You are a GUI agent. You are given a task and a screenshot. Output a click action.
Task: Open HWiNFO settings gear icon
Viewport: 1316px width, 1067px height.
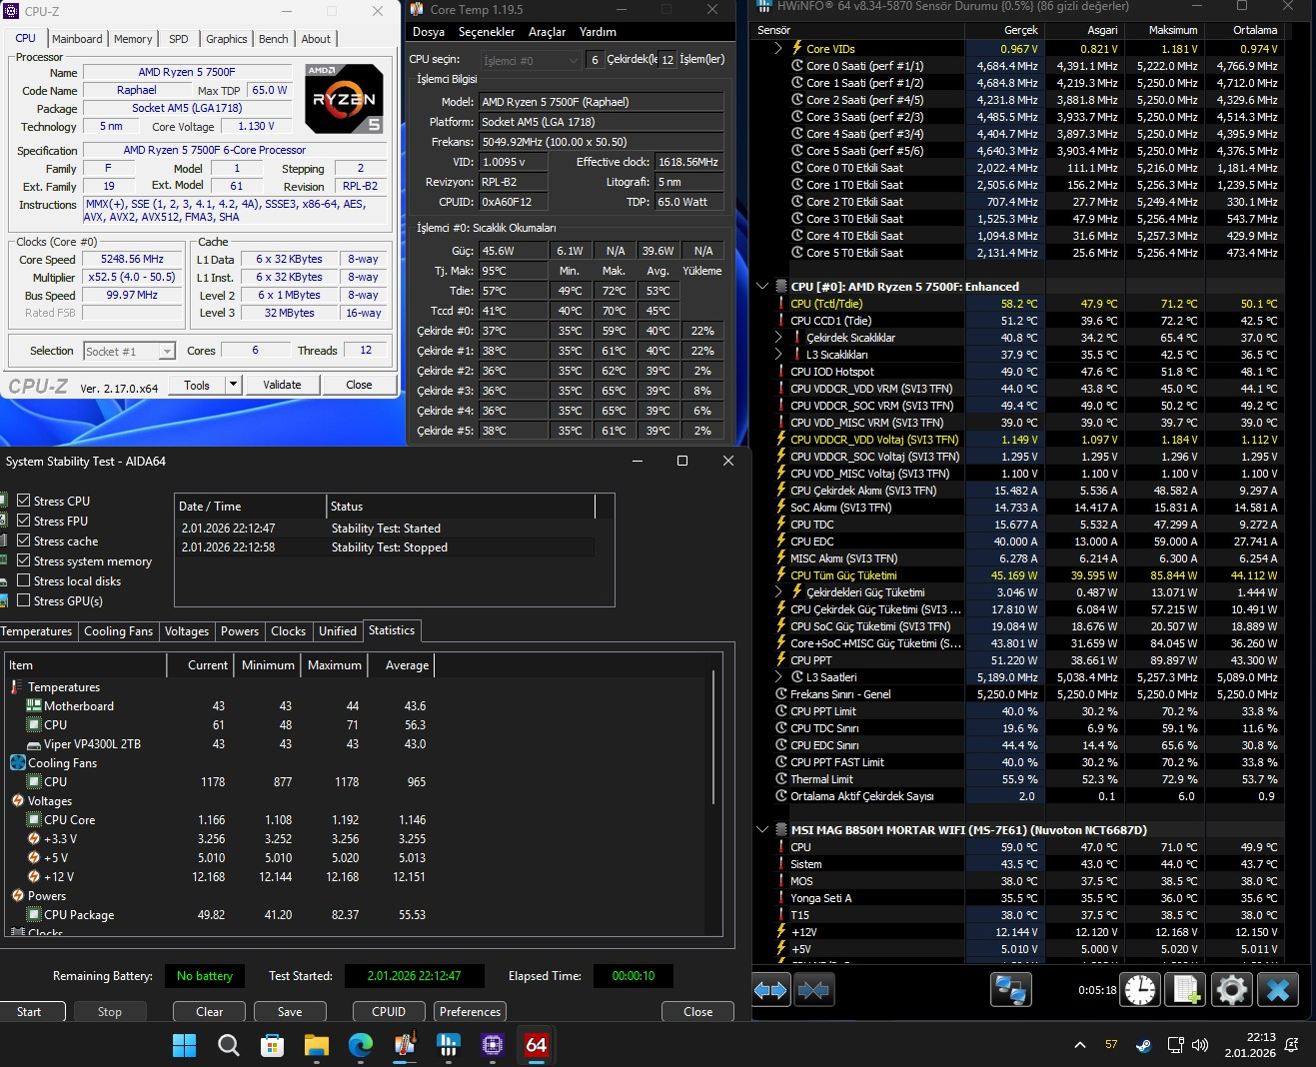1231,990
